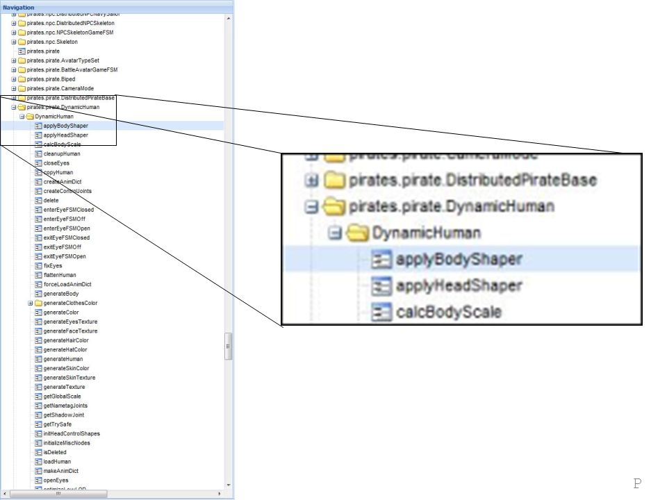Click the generateBody method icon
Viewport: 667px width, 500px height.
click(38, 294)
